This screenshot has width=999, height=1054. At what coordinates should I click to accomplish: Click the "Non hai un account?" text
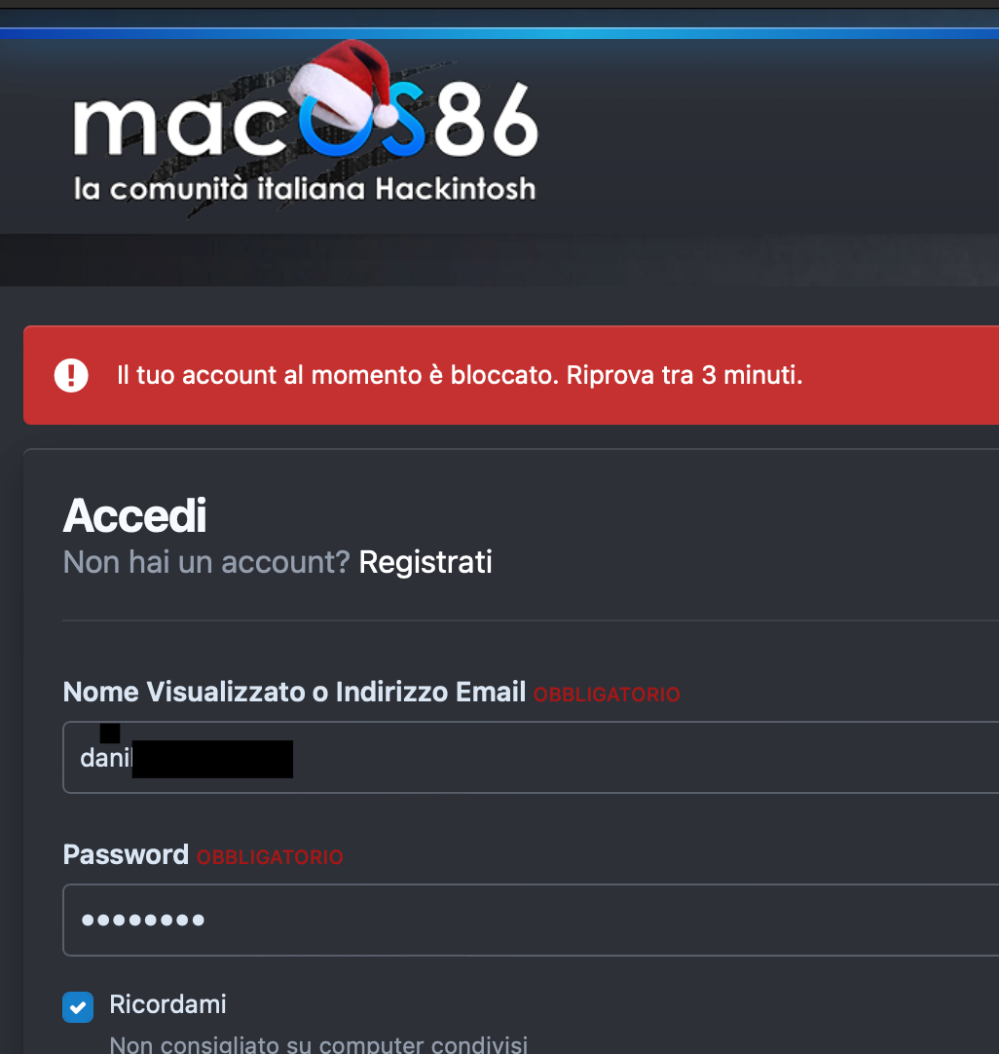coord(205,562)
